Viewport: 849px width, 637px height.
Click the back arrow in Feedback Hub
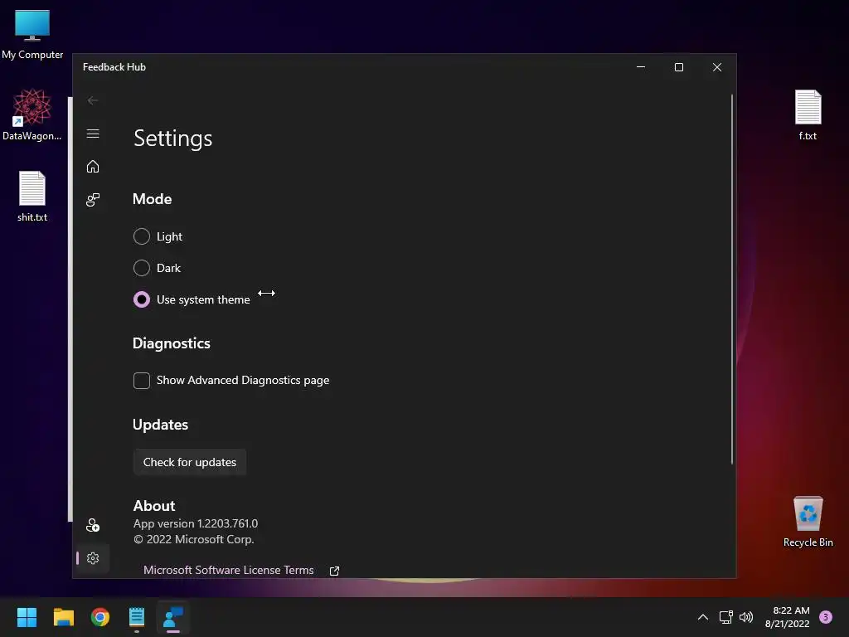tap(93, 100)
